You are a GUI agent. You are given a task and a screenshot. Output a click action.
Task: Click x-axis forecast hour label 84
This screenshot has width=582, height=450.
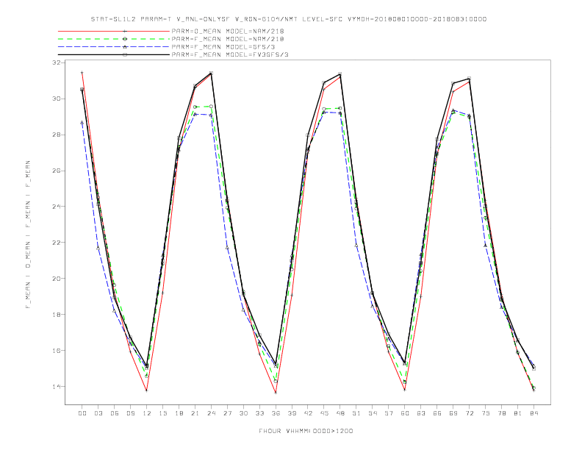533,413
